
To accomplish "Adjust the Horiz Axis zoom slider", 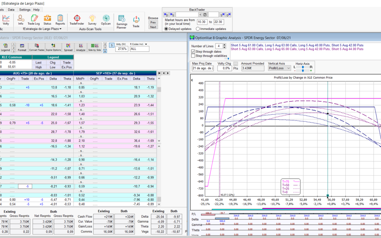I will pyautogui.click(x=303, y=71).
